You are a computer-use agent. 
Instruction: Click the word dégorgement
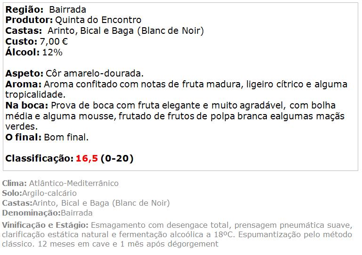pyautogui.click(x=193, y=244)
